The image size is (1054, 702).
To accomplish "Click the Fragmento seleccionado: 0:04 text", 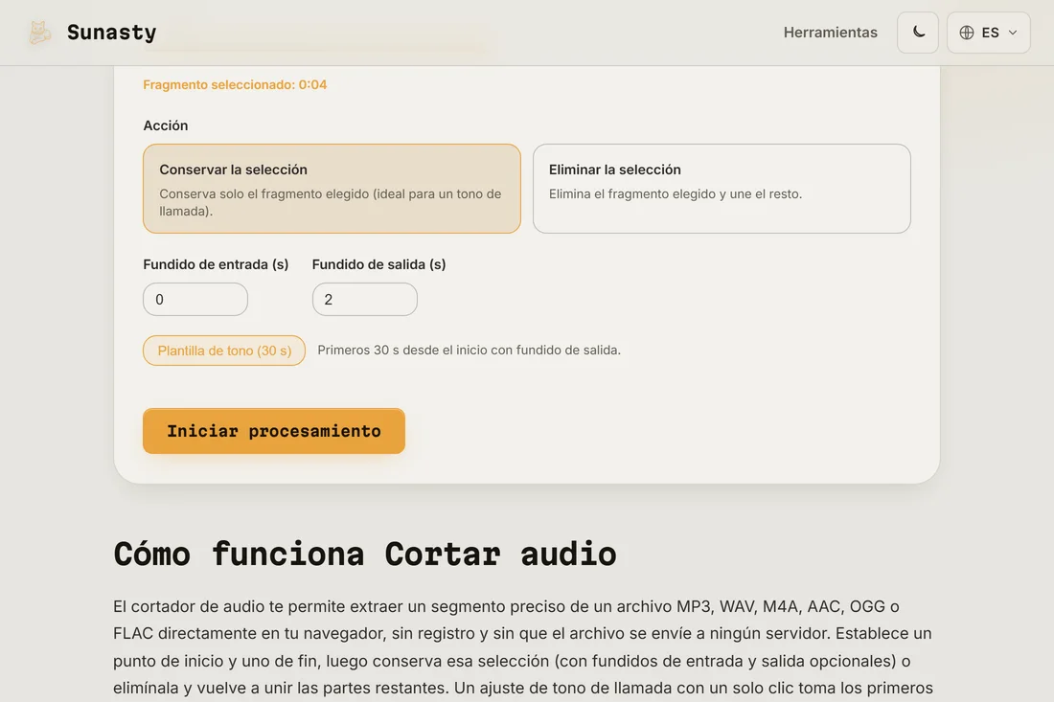I will [235, 84].
